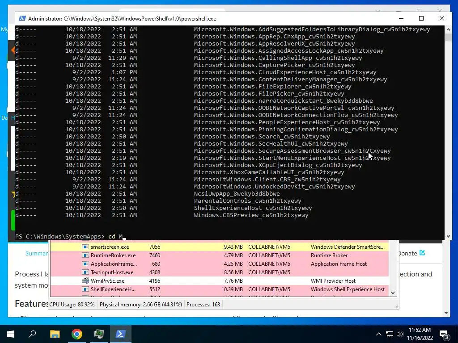Click the microsoft.windows.narratorquickstart_8wekyb3d8bbwe entry
Image resolution: width=458 pixels, height=343 pixels.
(x=283, y=100)
